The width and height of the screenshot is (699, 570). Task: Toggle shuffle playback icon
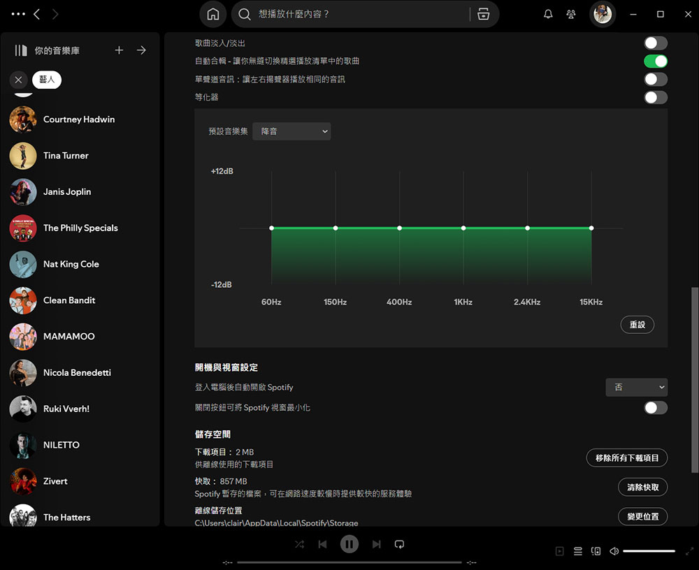(x=299, y=544)
